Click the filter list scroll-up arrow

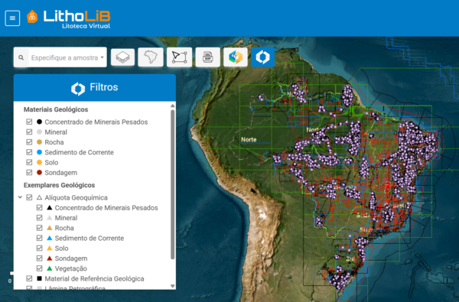click(x=172, y=106)
